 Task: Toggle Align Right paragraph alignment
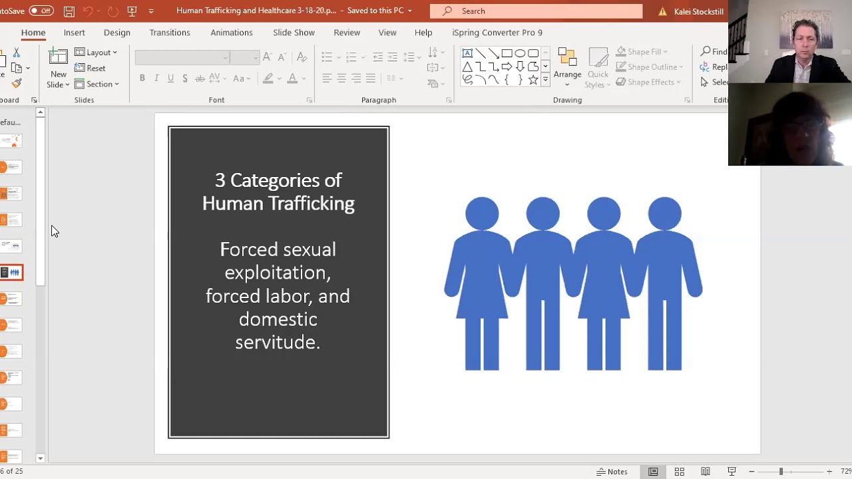click(x=356, y=79)
